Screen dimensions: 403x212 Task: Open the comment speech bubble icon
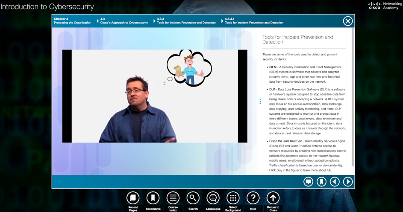click(x=308, y=182)
